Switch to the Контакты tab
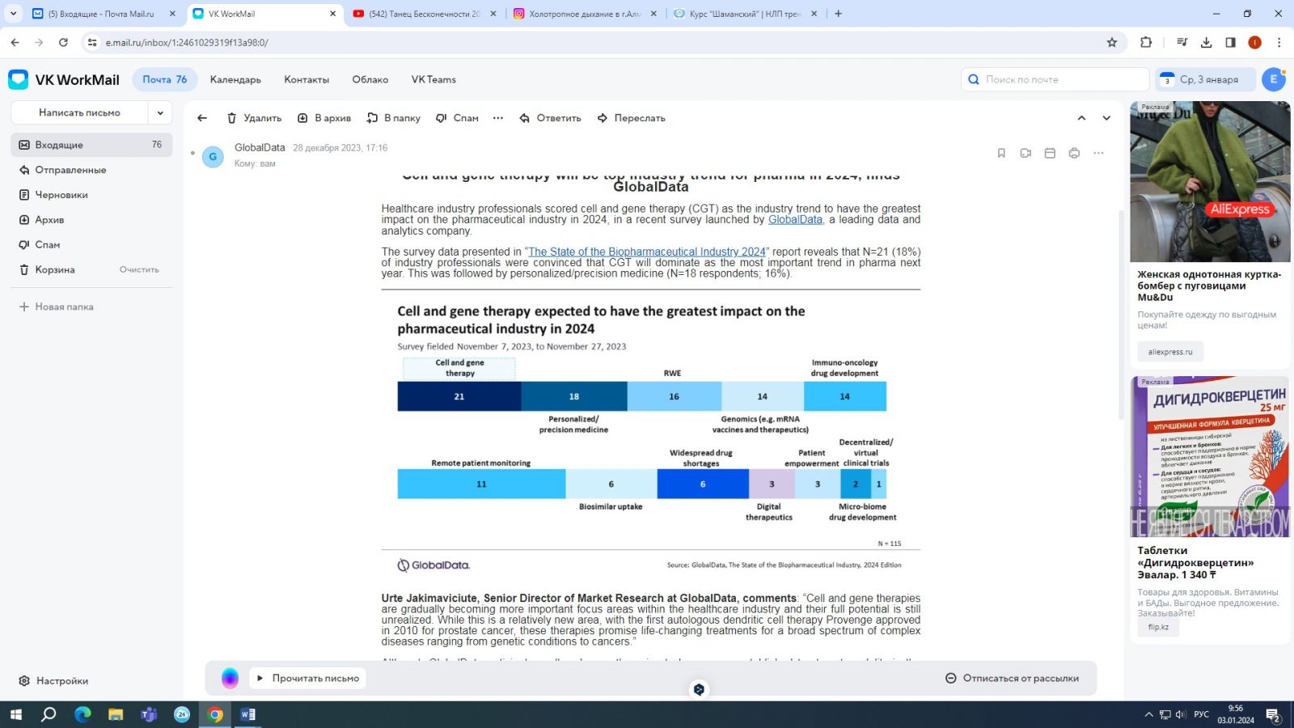 click(307, 79)
